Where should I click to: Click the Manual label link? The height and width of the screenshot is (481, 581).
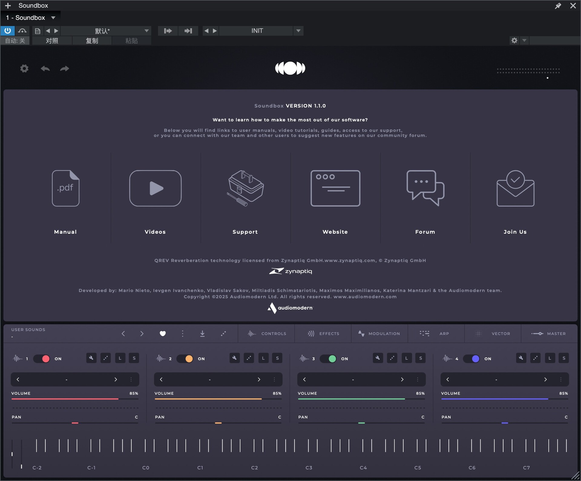click(65, 232)
